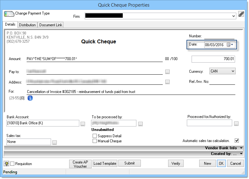Click the To be processed by field

pos(114,123)
